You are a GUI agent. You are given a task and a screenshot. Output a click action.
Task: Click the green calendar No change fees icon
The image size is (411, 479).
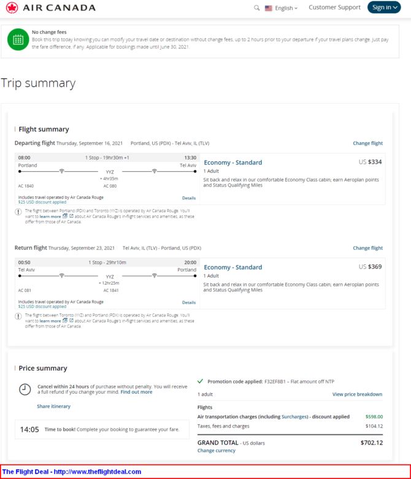tap(18, 39)
